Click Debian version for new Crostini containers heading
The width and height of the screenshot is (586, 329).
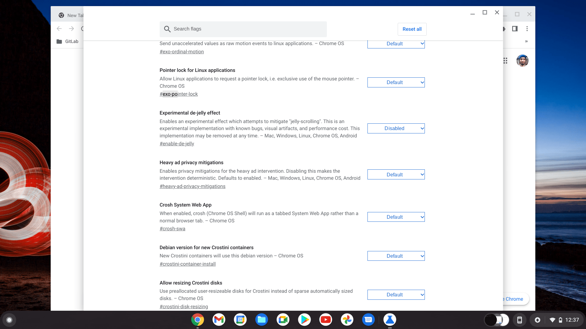click(x=206, y=247)
